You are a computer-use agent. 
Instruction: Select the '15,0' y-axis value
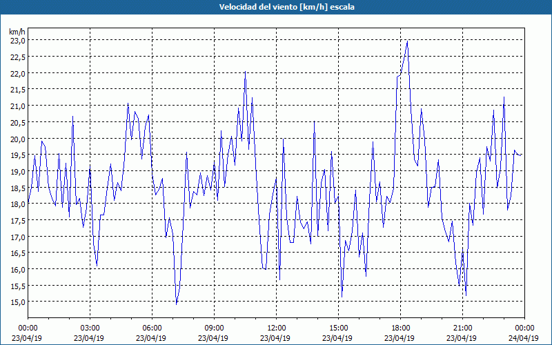(18, 302)
